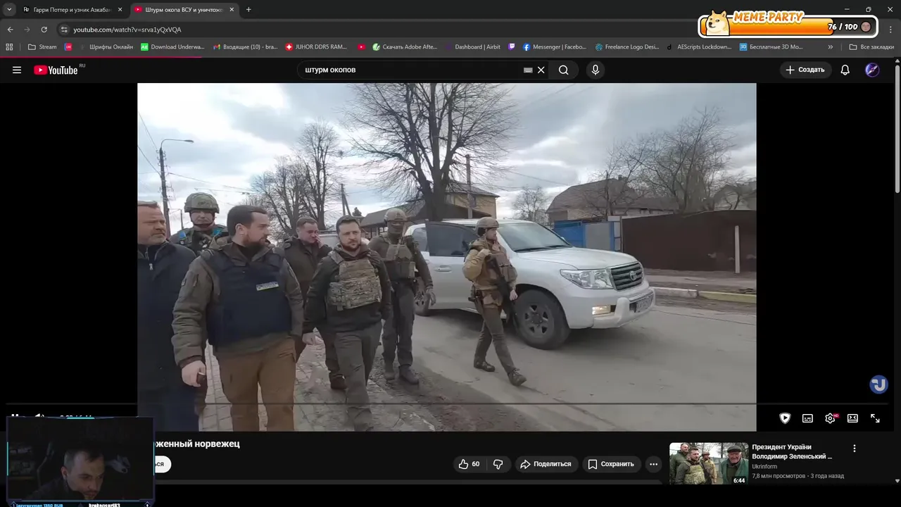The image size is (901, 507).
Task: Select the Штурм окопа ВСУ tab
Action: (184, 10)
